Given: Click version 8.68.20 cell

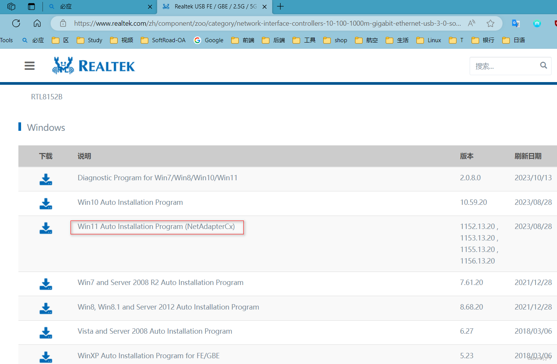Looking at the screenshot, I should pyautogui.click(x=472, y=307).
